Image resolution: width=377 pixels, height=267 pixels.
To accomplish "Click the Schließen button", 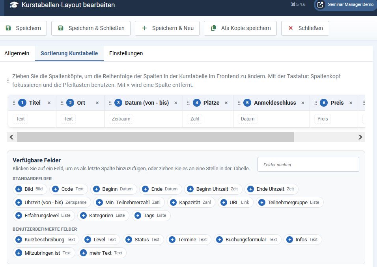I will [305, 28].
